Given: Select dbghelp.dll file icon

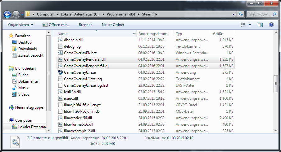Looking at the screenshot, I should click(60, 40).
